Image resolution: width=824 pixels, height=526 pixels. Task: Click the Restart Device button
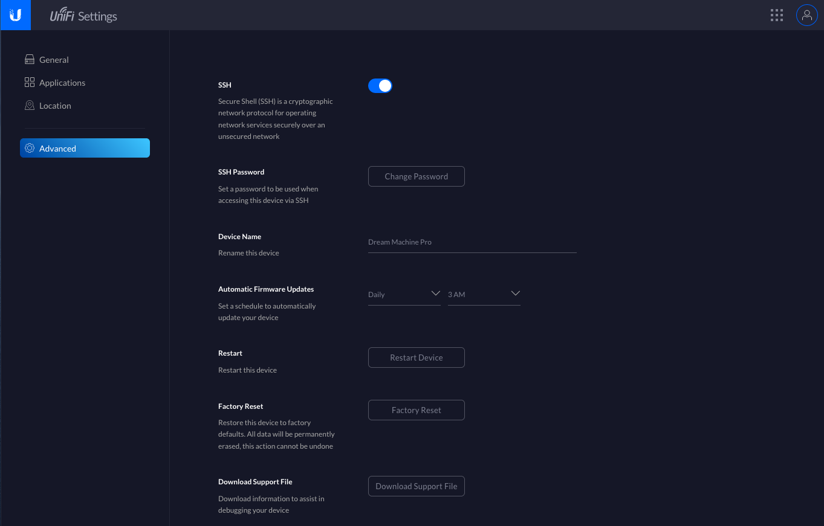click(x=417, y=358)
